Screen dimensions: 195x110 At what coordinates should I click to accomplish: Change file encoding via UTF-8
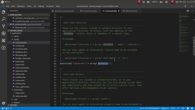click(x=173, y=108)
